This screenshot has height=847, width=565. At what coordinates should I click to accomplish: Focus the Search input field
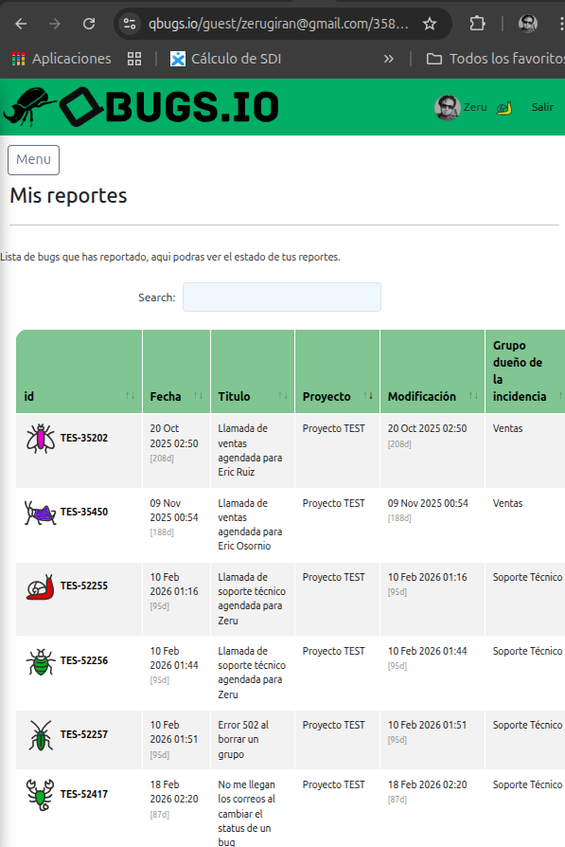point(282,297)
